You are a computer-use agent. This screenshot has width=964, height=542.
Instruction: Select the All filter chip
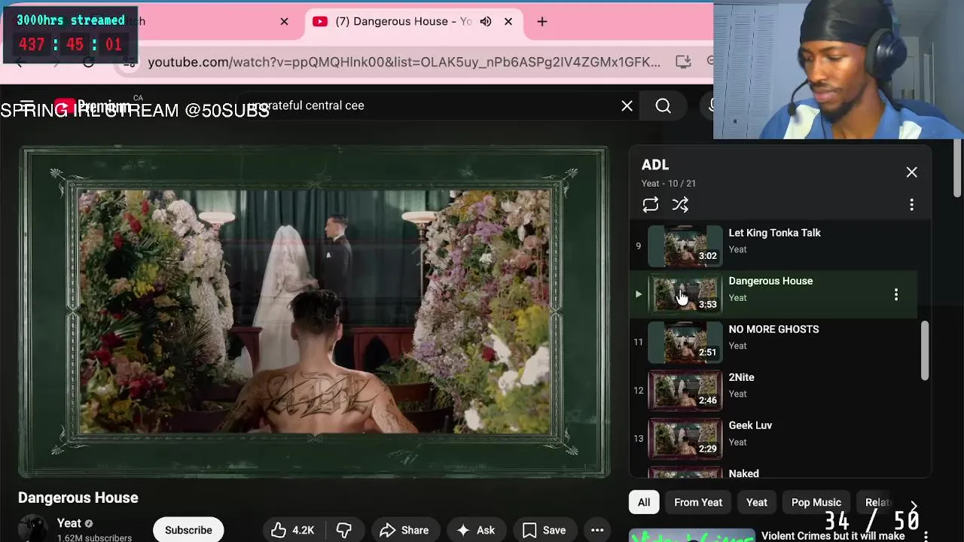[x=644, y=502]
